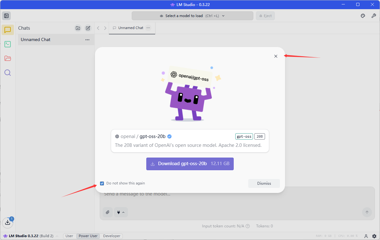Viewport: 380px width, 240px height.
Task: Open the Select a model to load dropdown
Action: [193, 16]
